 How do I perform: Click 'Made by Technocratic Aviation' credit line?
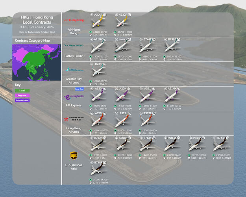coord(37,32)
